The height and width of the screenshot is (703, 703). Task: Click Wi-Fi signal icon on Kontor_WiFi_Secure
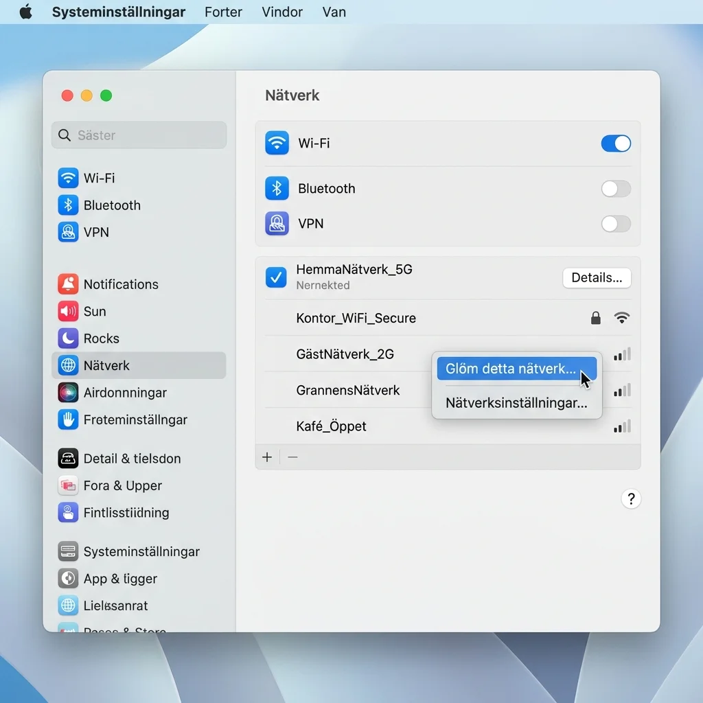coord(621,318)
